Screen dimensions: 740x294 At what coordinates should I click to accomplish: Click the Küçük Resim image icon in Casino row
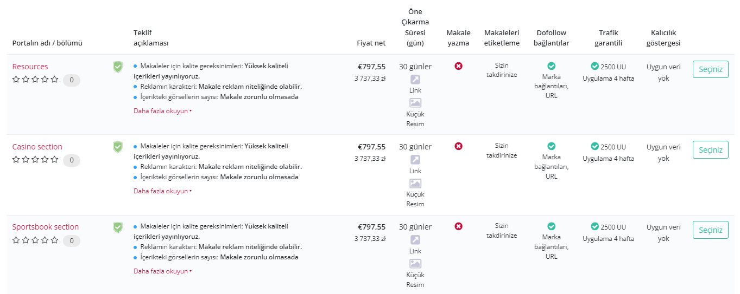415,183
